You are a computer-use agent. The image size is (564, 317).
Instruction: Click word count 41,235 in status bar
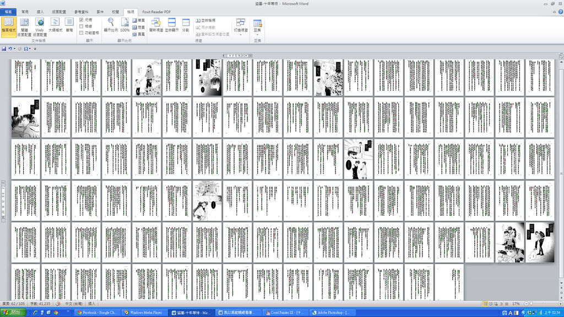click(40, 304)
